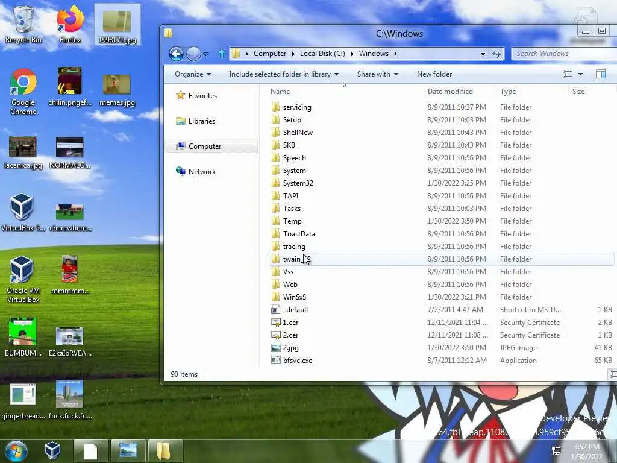The width and height of the screenshot is (617, 463).
Task: Sort by the Date modified column
Action: pyautogui.click(x=460, y=92)
